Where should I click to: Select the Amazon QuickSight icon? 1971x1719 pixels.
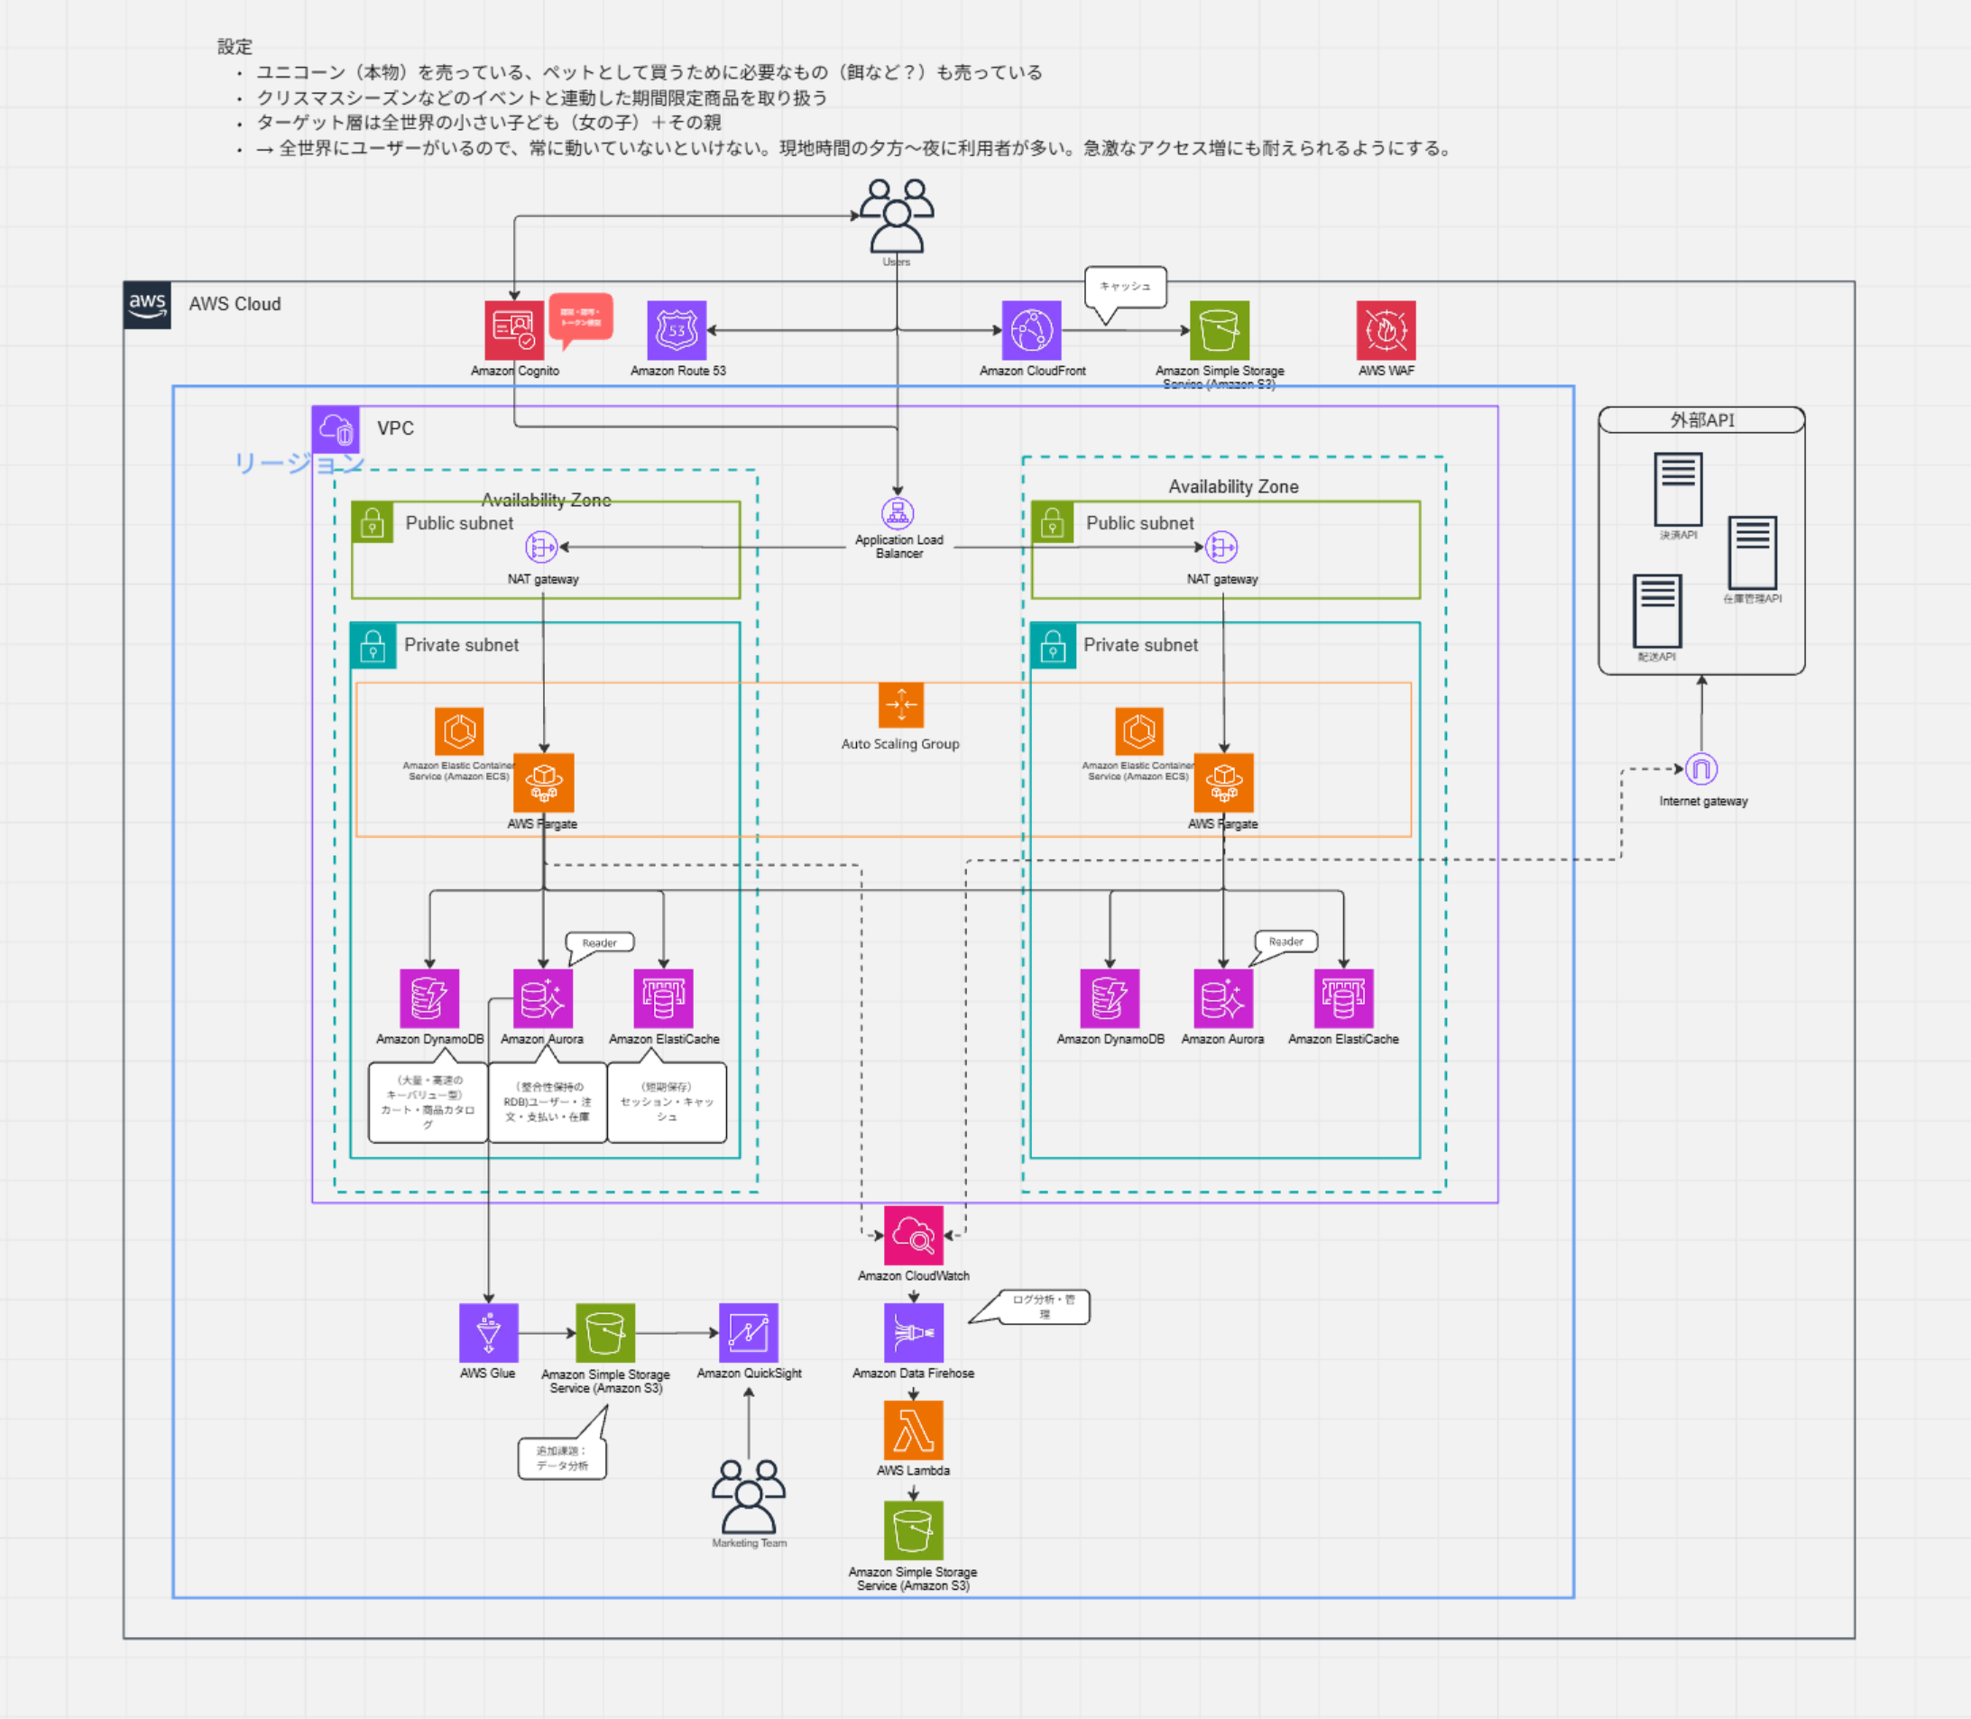(749, 1332)
